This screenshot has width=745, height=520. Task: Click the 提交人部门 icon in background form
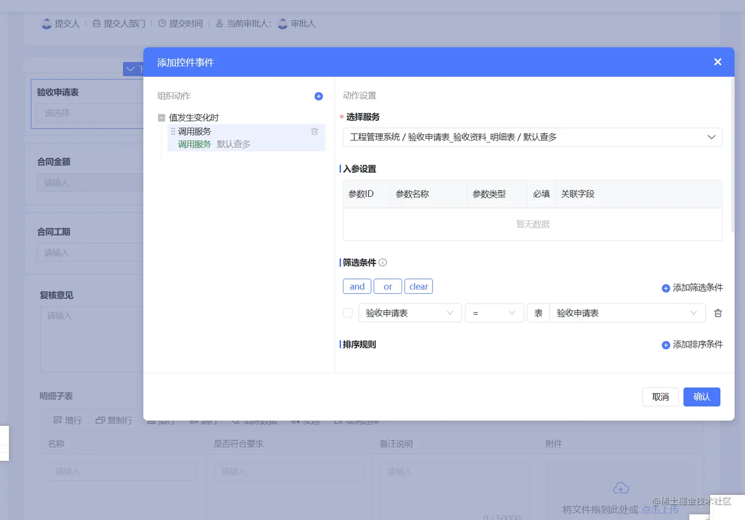(x=97, y=24)
